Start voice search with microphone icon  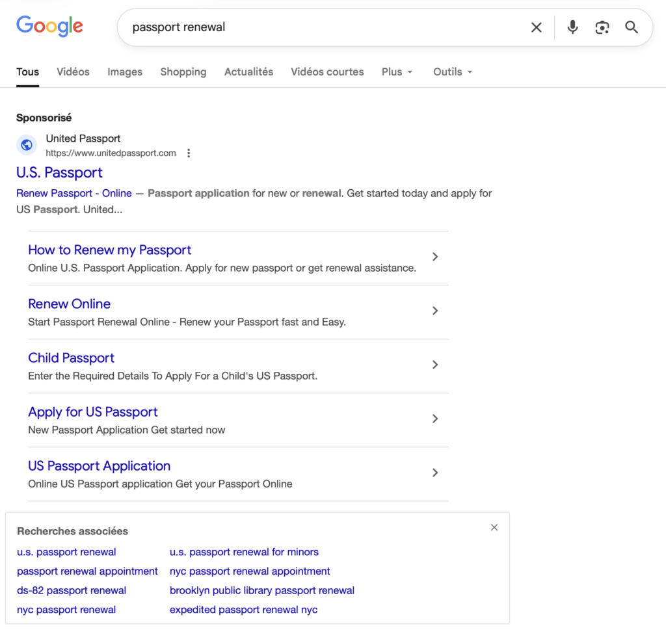point(572,27)
